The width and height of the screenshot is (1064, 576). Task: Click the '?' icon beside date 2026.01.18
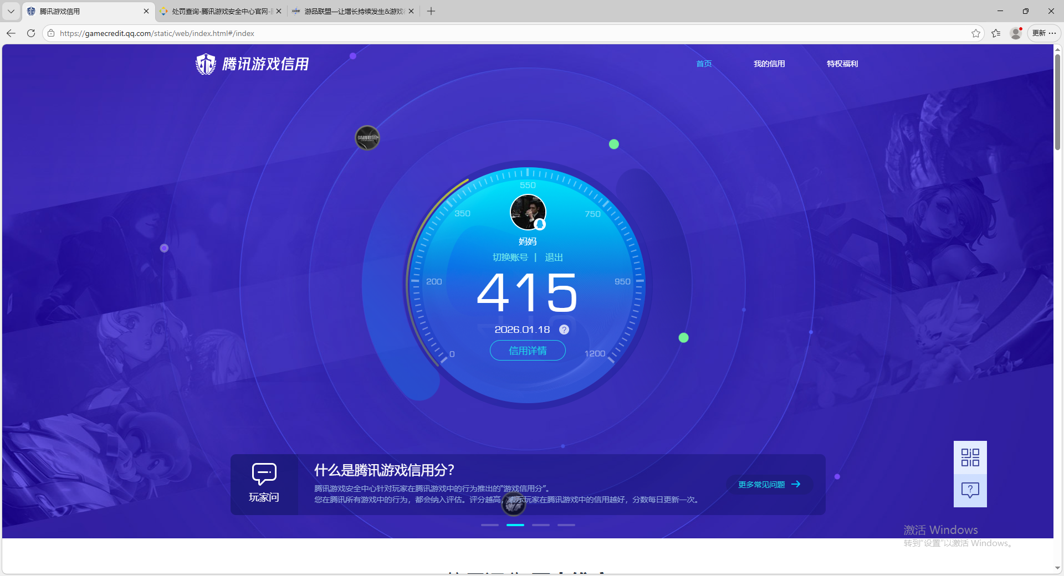tap(564, 329)
